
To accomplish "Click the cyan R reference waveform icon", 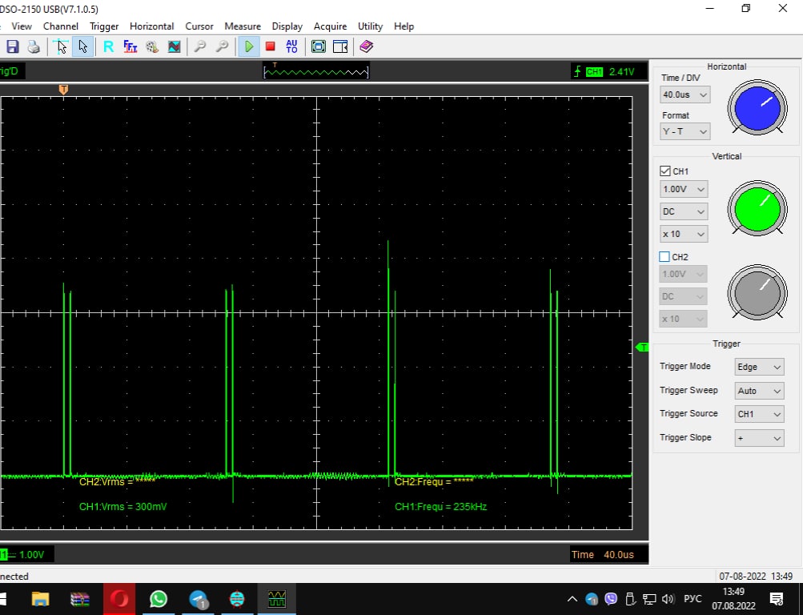I will [108, 46].
